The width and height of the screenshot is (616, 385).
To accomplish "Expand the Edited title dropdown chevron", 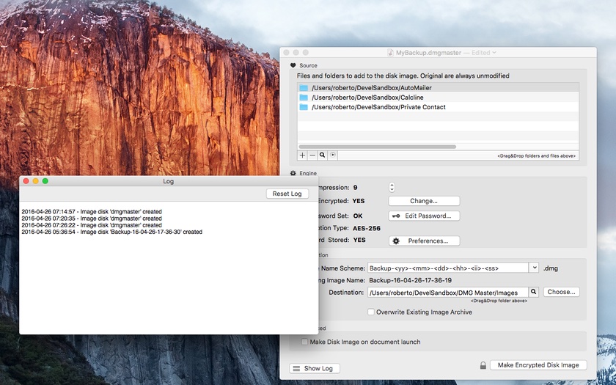I will 494,53.
